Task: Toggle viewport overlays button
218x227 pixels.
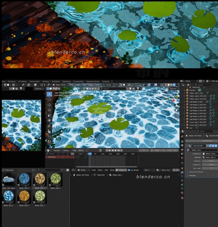Action: click(156, 85)
